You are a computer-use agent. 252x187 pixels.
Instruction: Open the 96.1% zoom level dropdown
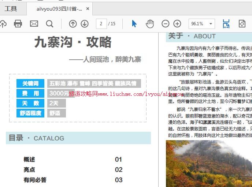pos(201,24)
